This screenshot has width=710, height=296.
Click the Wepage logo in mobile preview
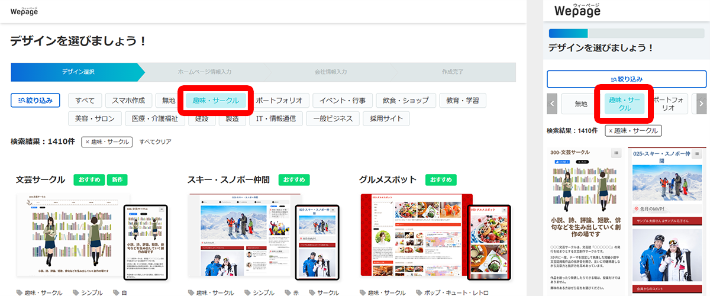pos(577,11)
